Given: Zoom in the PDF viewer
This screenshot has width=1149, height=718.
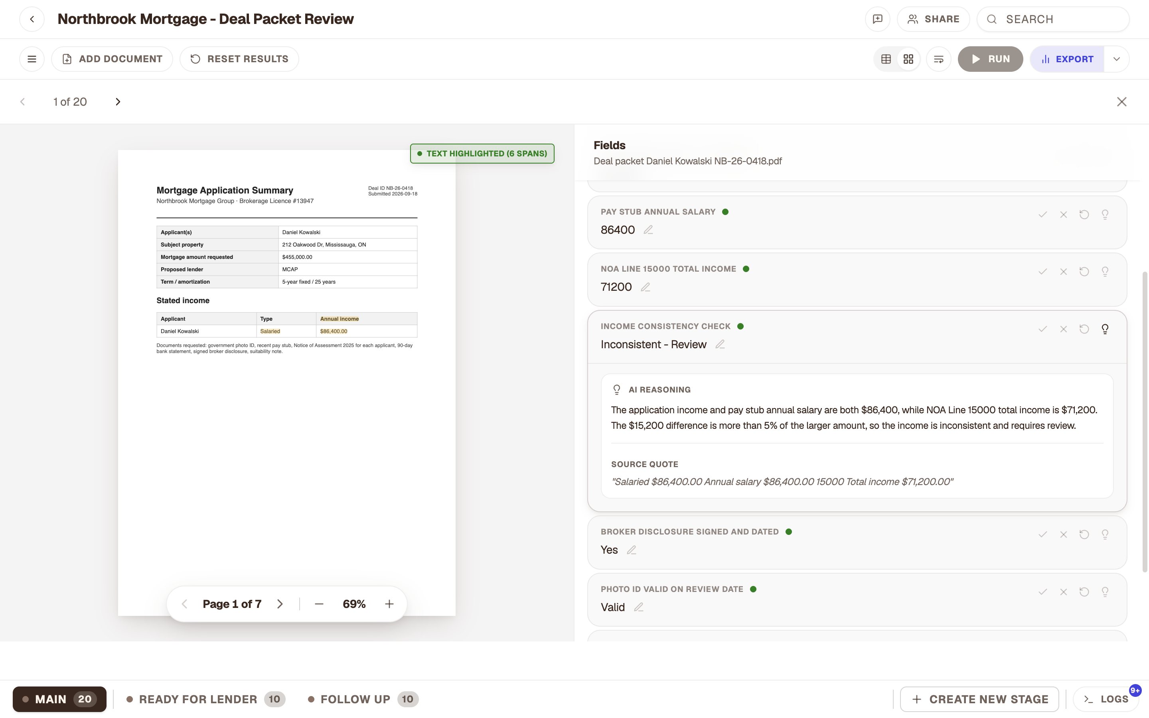Looking at the screenshot, I should [x=389, y=604].
